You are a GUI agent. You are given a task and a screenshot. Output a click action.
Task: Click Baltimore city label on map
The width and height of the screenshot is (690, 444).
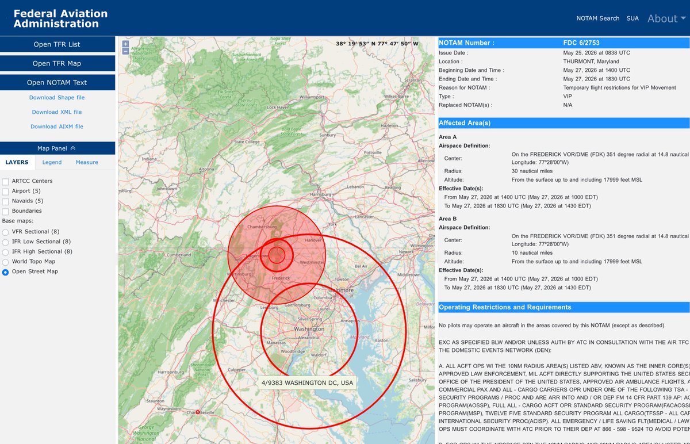tap(341, 290)
